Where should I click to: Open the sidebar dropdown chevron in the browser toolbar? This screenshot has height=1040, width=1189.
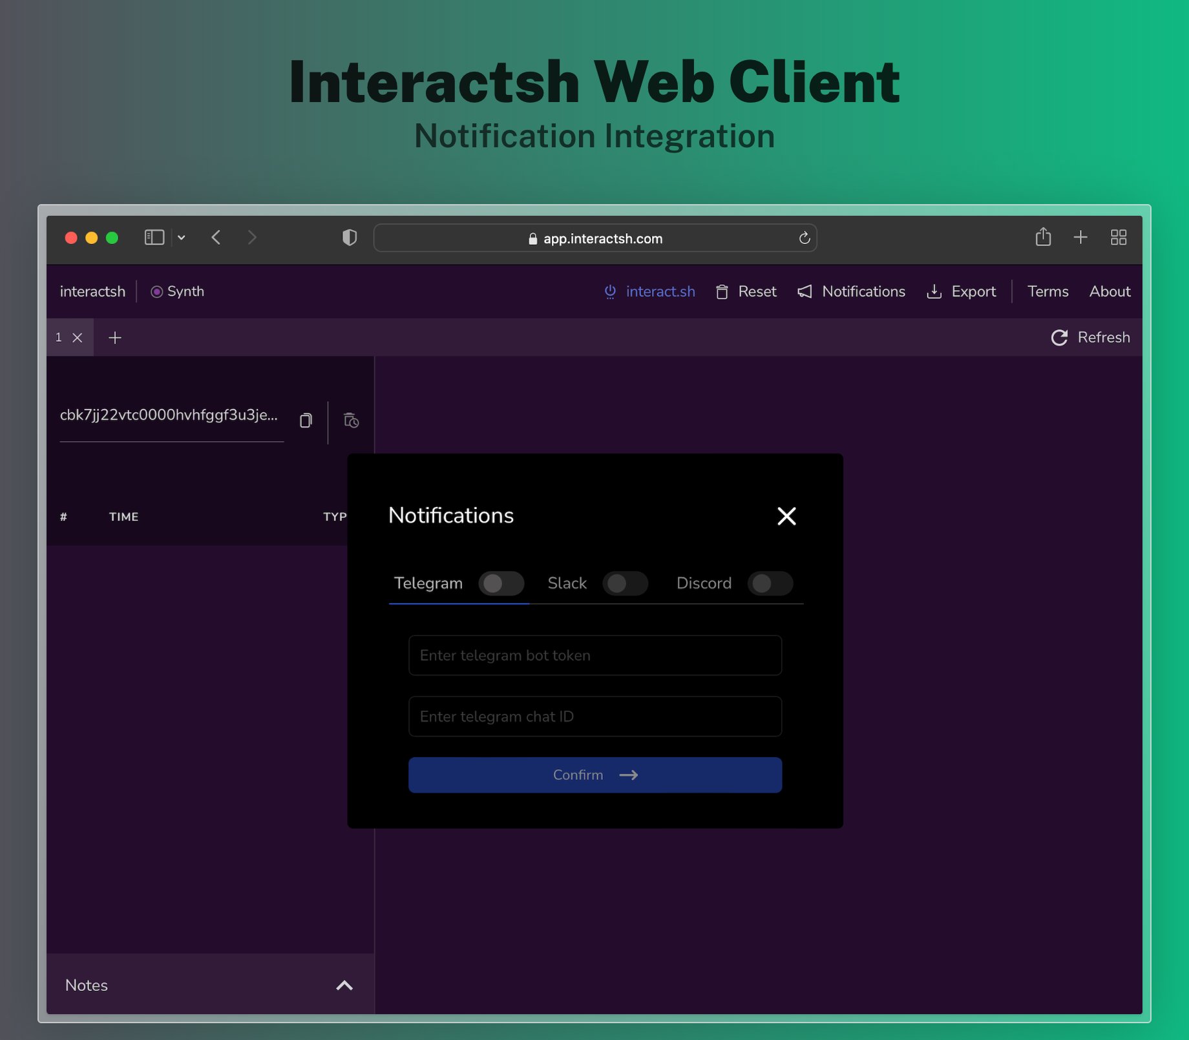[x=182, y=237]
